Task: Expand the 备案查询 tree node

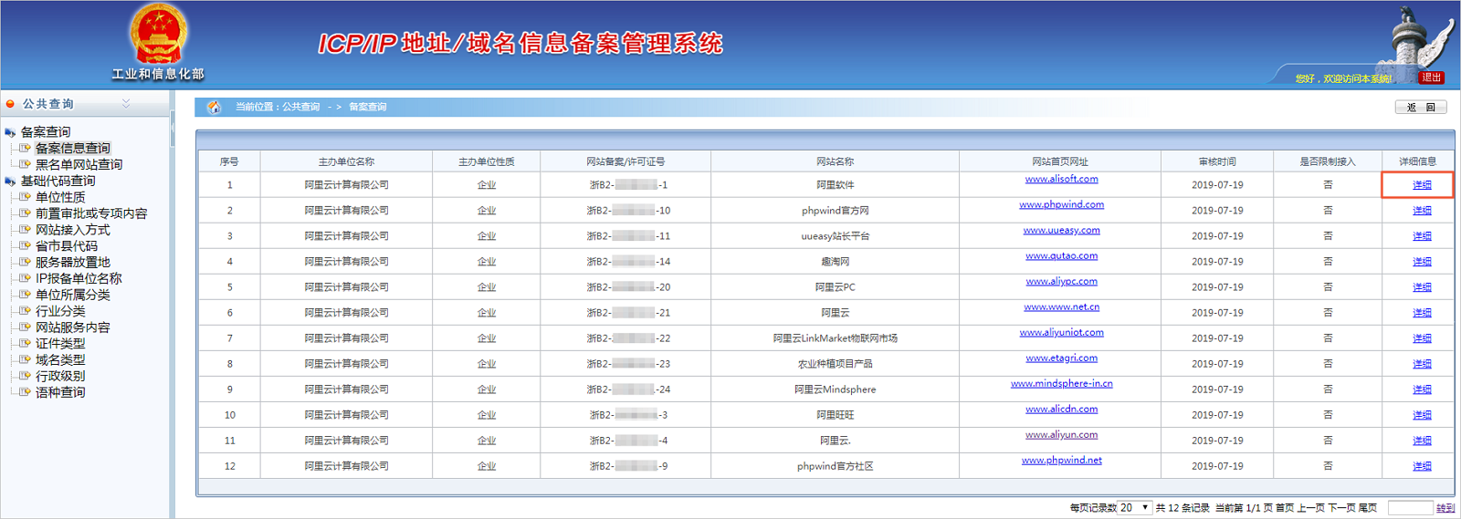Action: point(45,132)
